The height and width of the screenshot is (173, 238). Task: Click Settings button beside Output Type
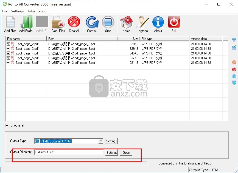[111, 141]
